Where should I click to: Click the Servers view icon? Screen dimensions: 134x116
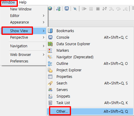[50, 90]
